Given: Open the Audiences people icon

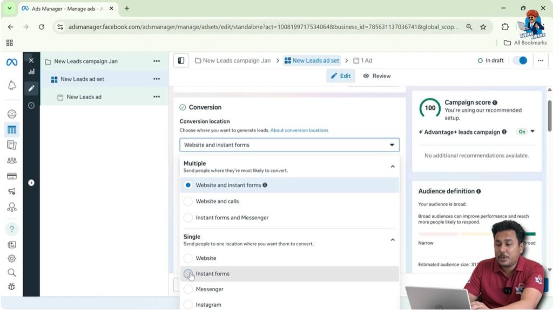Looking at the screenshot, I should pos(12,161).
